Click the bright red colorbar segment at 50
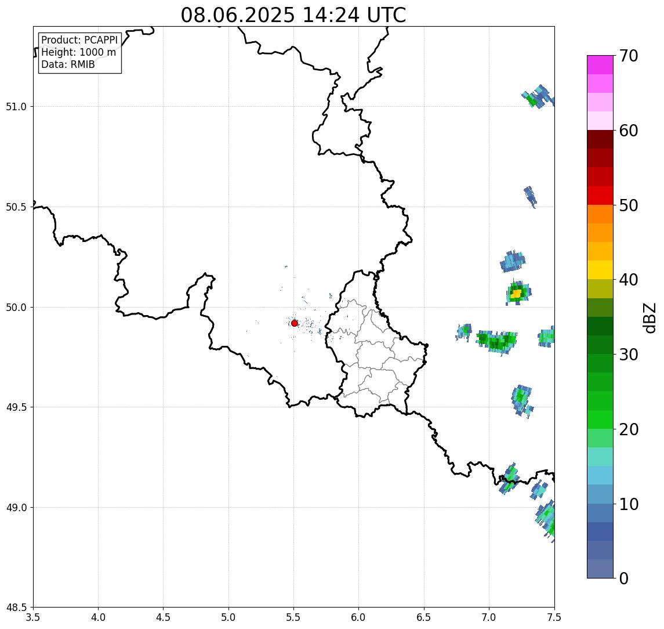 tap(600, 196)
